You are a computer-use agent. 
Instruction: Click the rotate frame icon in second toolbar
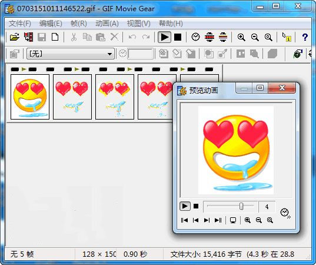tap(177, 54)
